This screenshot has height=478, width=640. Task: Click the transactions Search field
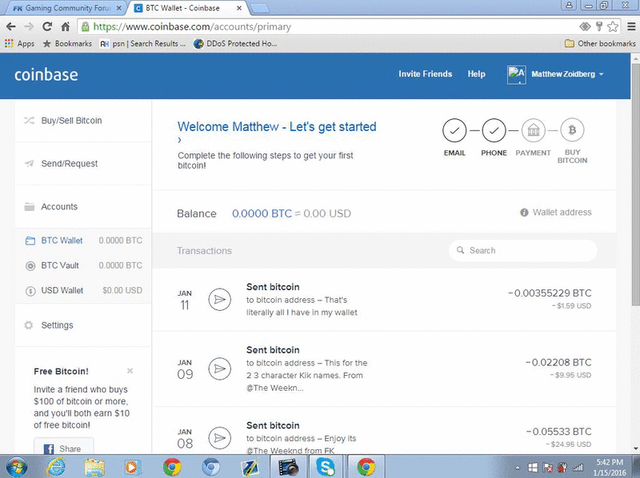pos(523,250)
